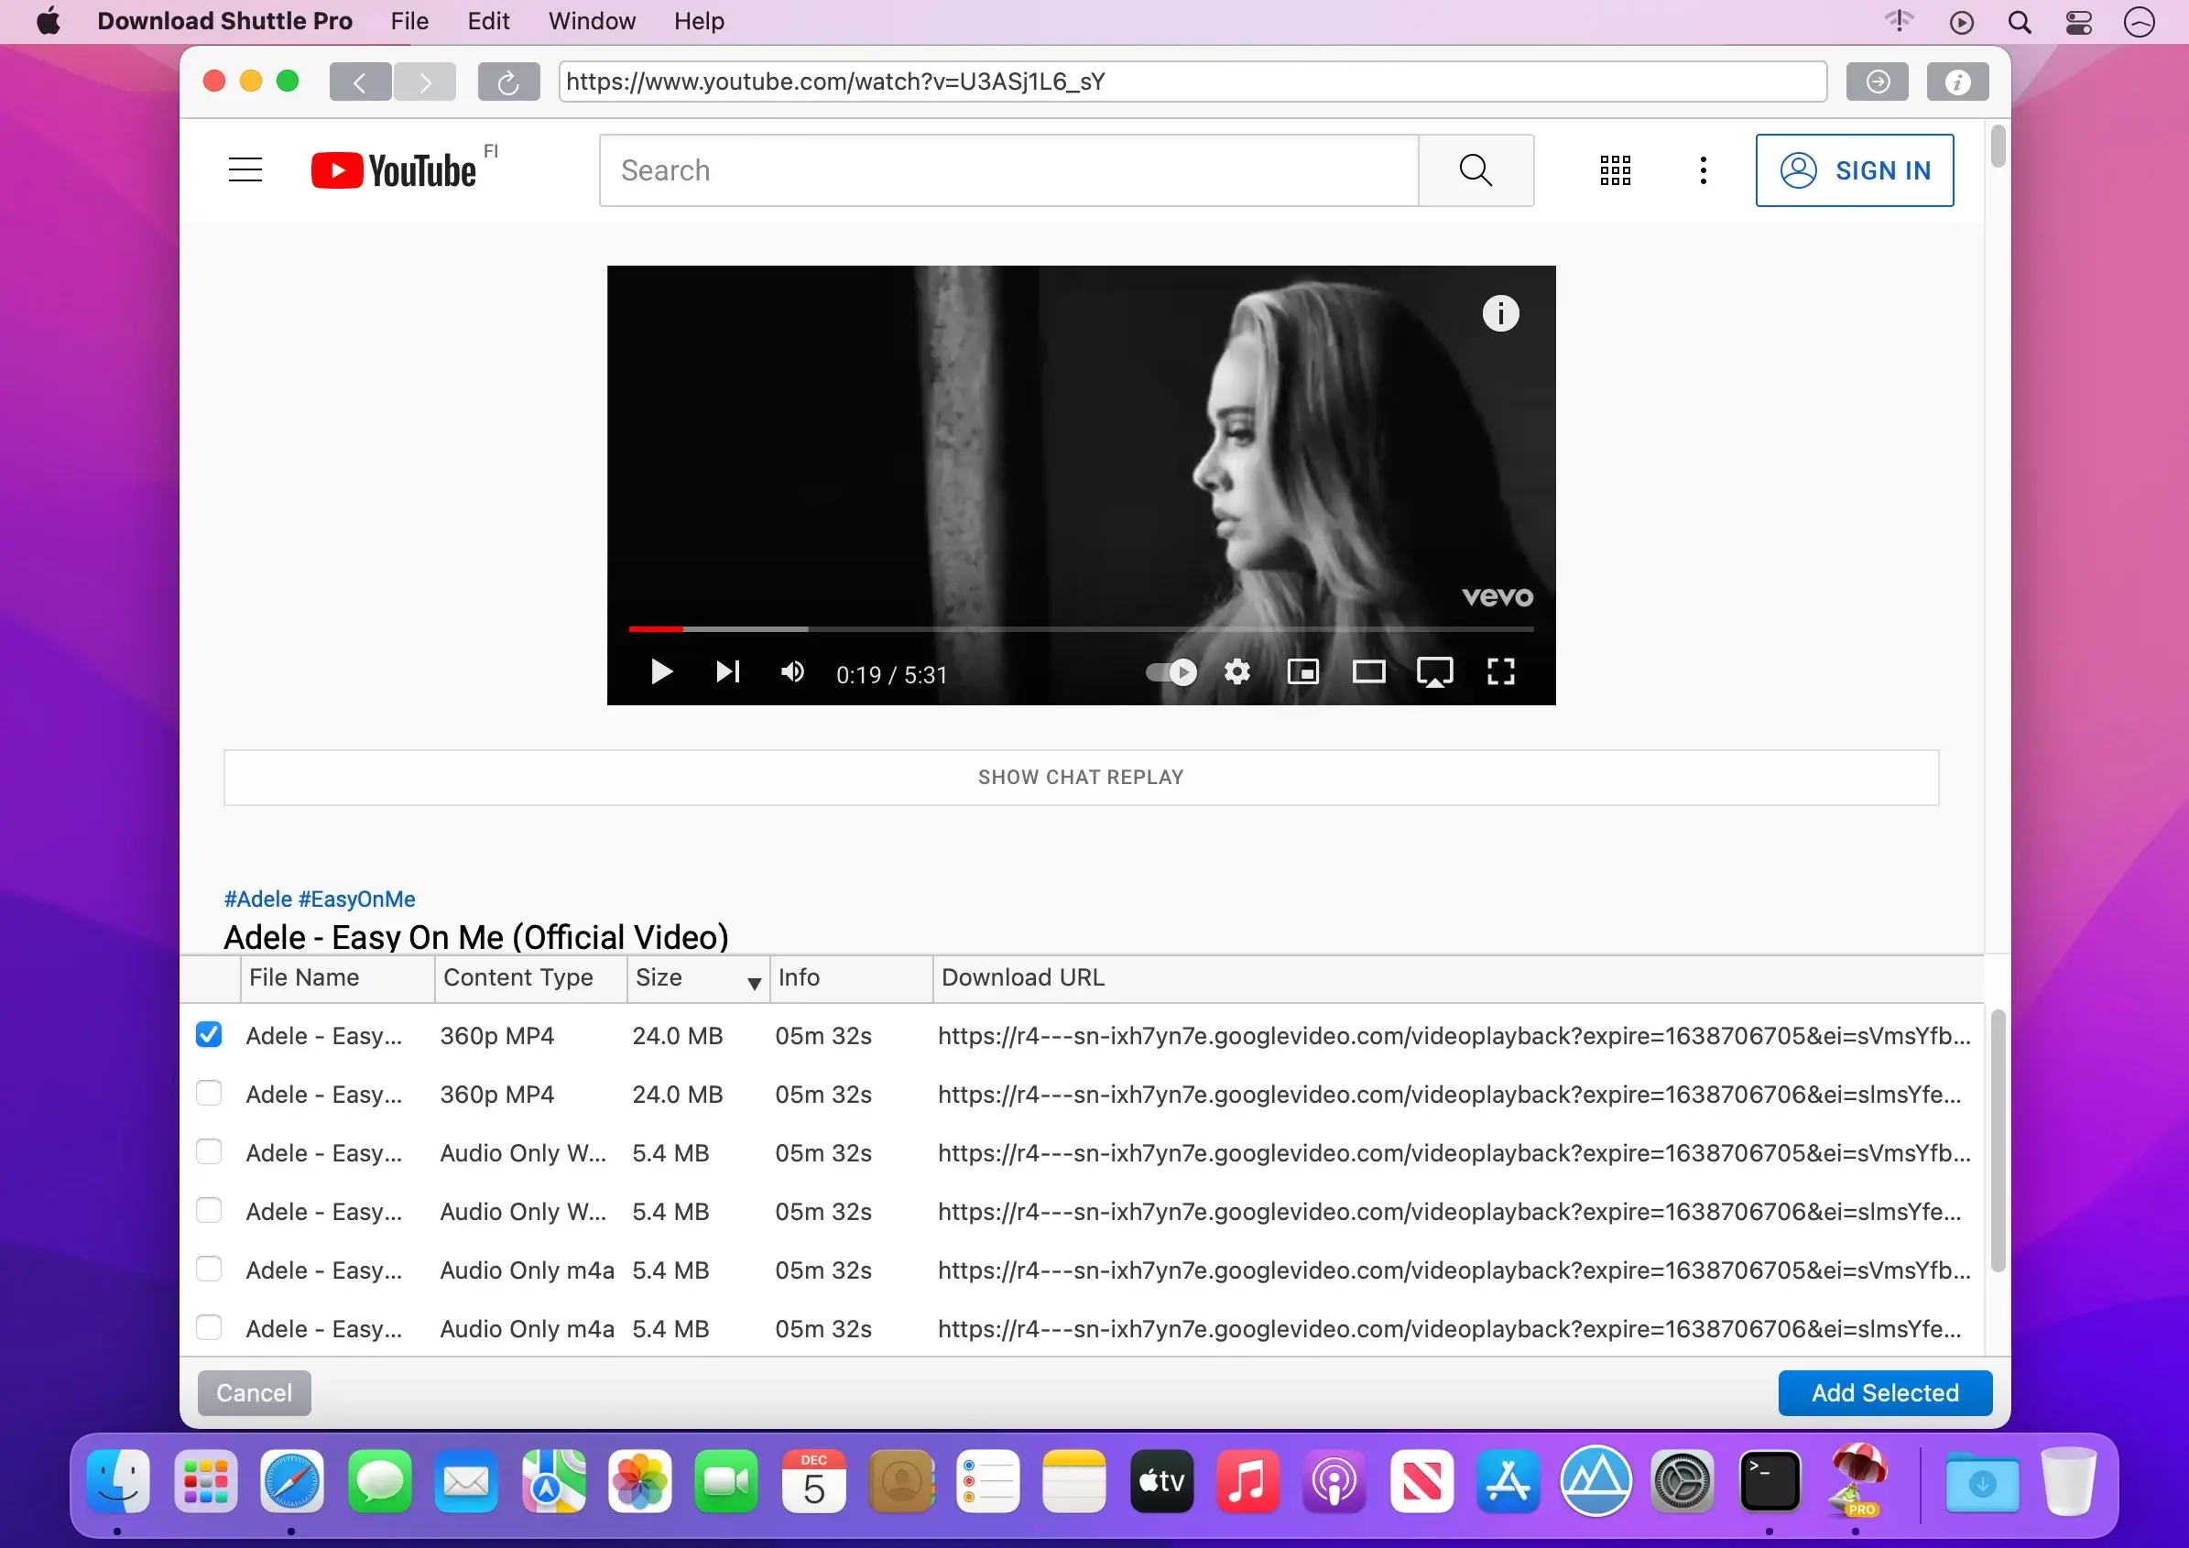Click the download list vertical scrollbar
The width and height of the screenshot is (2189, 1548).
click(x=1998, y=1140)
